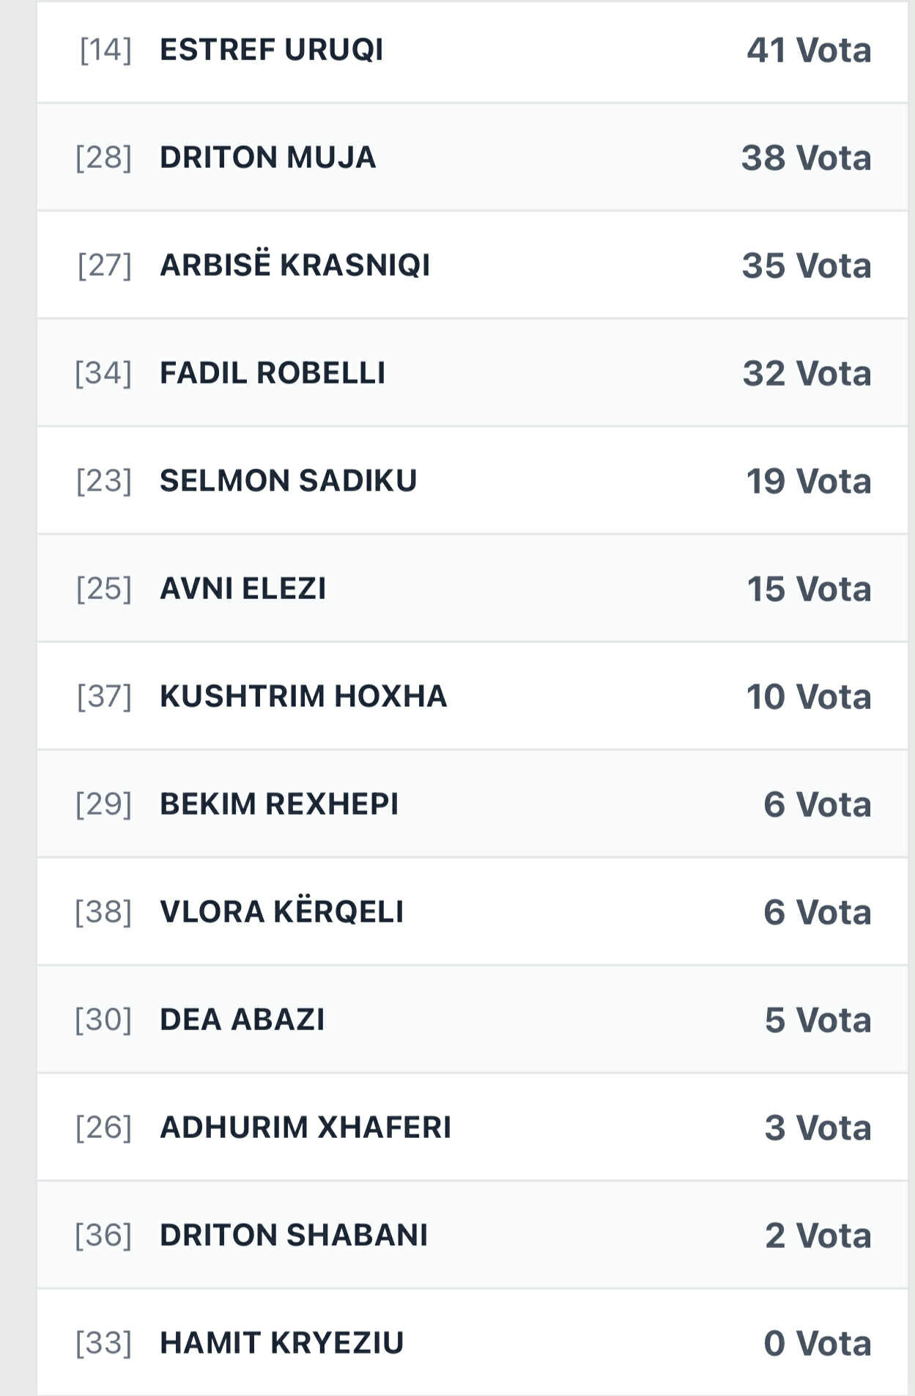Click BEKIM REXHEPI entry
This screenshot has width=915, height=1396.
tap(278, 804)
